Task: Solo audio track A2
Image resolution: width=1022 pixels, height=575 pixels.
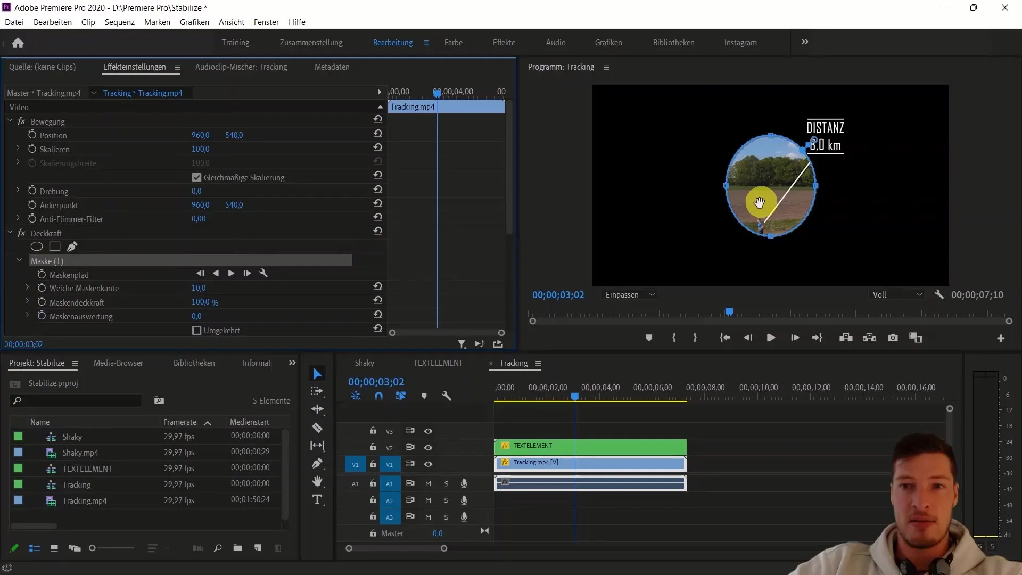Action: pyautogui.click(x=446, y=500)
